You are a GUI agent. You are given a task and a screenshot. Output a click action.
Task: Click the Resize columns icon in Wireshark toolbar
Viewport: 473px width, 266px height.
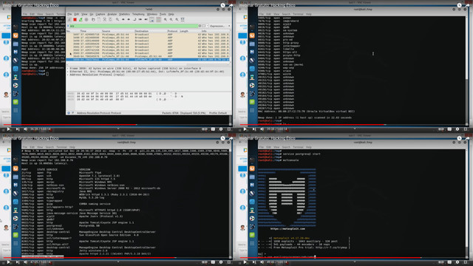183,19
